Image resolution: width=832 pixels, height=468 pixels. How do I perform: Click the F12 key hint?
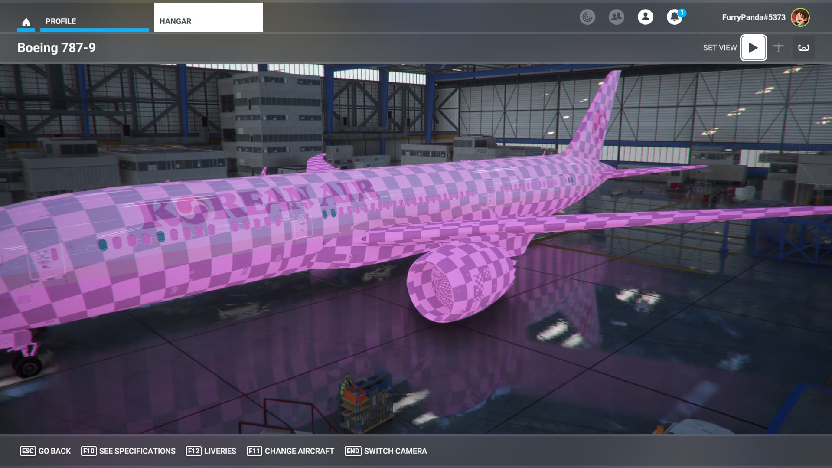(193, 451)
